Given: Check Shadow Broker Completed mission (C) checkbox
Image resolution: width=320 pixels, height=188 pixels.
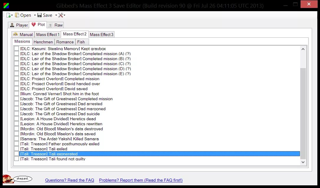Looking at the screenshot, I should point(17,64).
